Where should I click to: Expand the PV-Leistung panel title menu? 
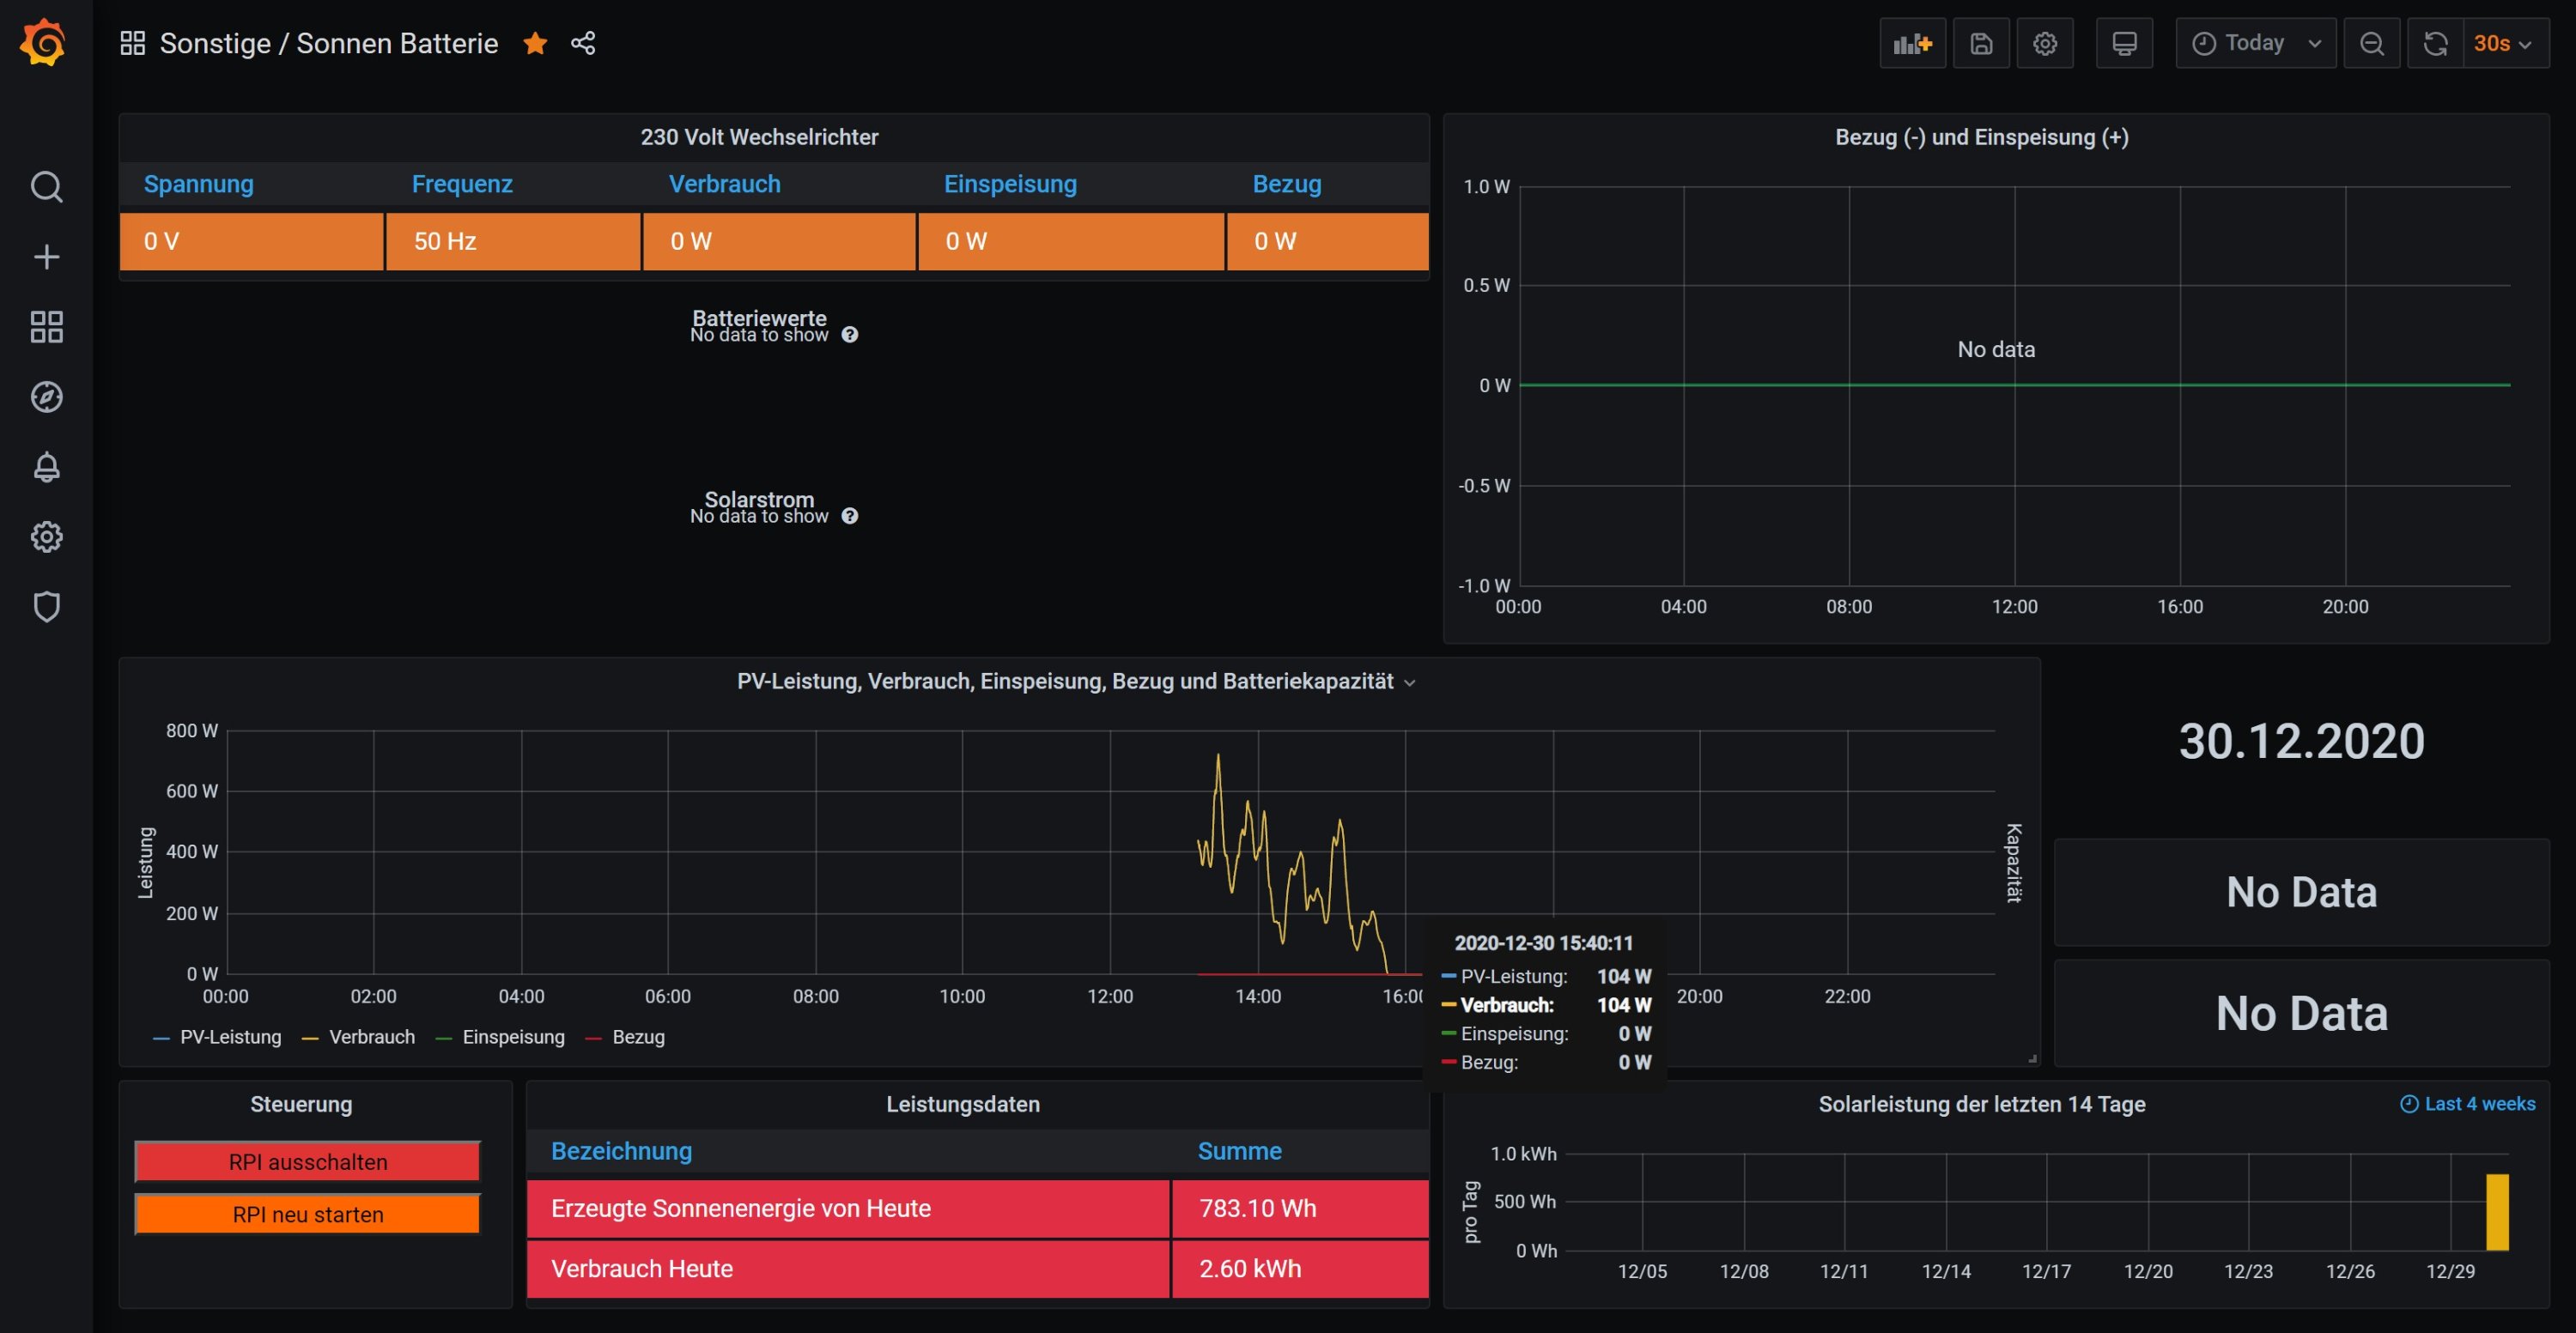coord(1065,682)
